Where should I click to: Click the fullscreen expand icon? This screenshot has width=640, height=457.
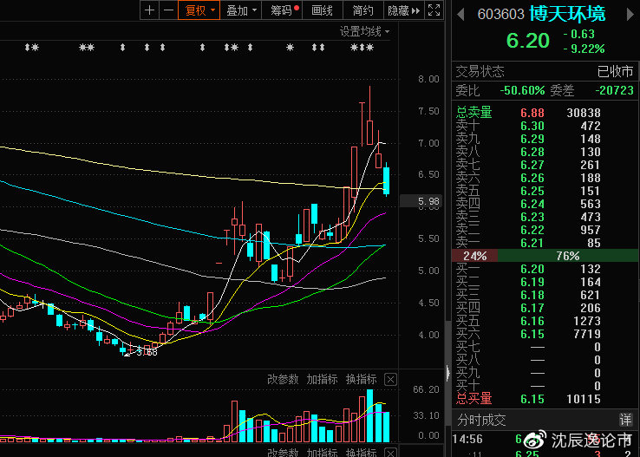coord(433,10)
